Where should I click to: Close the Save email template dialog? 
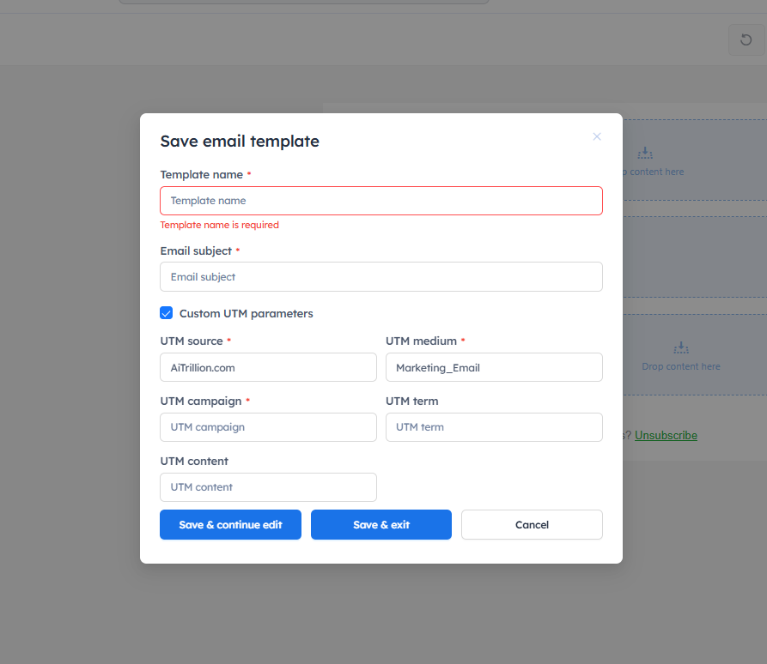coord(597,136)
